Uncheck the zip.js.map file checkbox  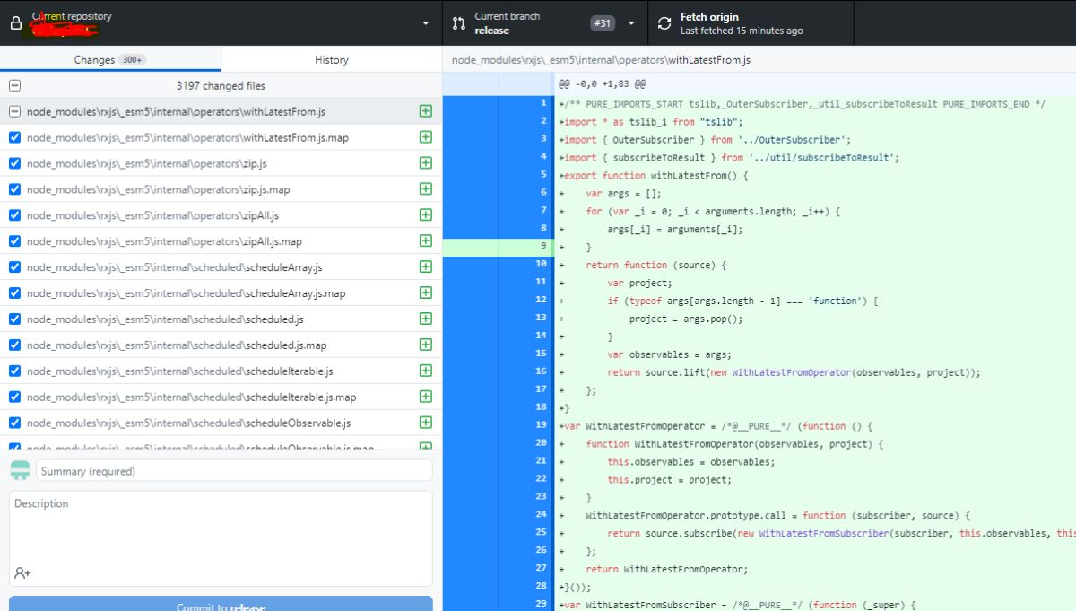tap(14, 189)
